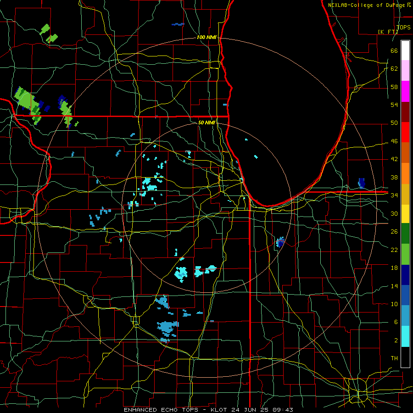Click the bright red legend color band
The height and width of the screenshot is (413, 413).
click(405, 132)
